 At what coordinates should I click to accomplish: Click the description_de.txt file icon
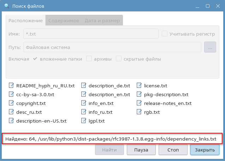(84, 86)
